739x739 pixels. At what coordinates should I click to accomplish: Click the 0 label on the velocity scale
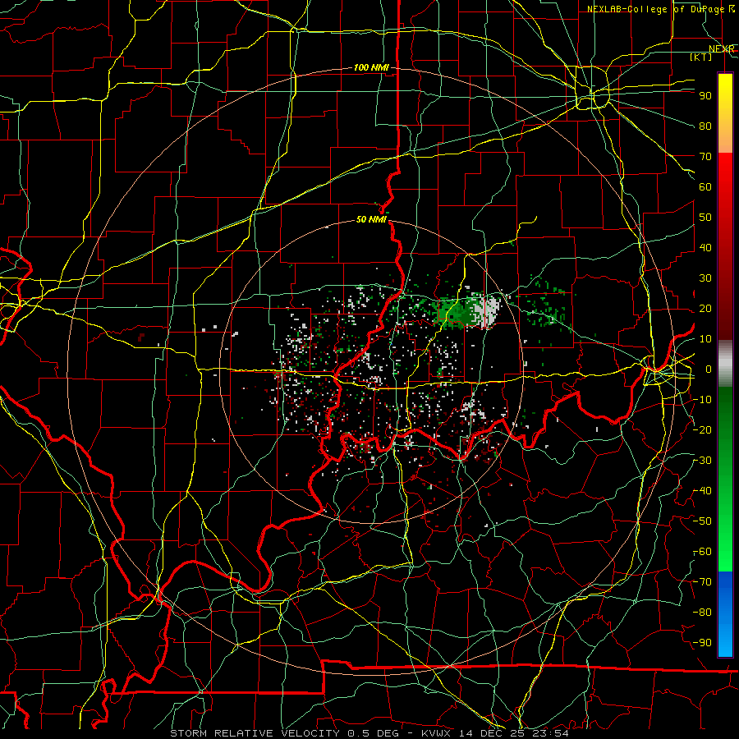pyautogui.click(x=709, y=369)
